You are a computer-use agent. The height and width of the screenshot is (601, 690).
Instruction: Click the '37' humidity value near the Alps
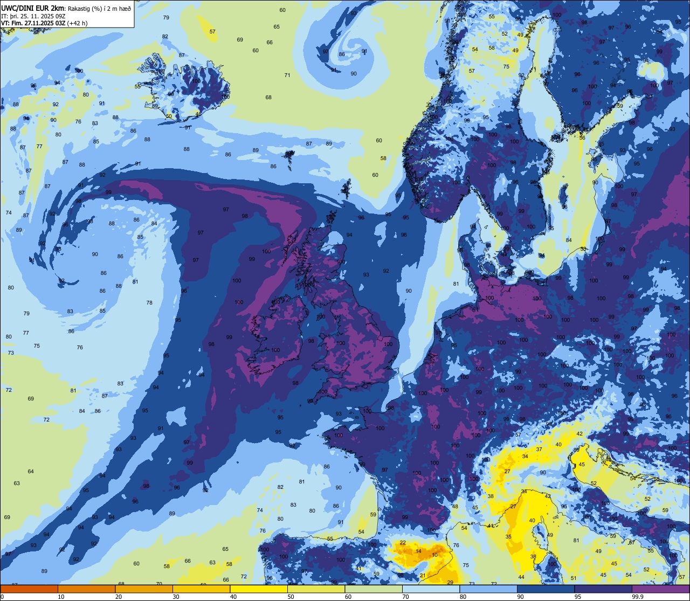539,450
